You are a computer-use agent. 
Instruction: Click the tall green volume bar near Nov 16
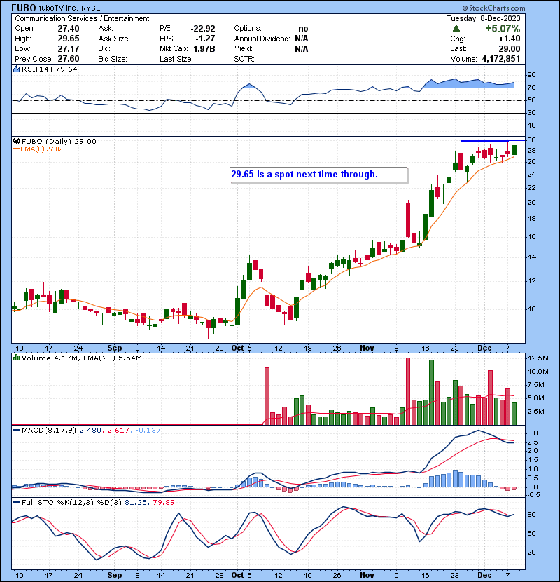pos(431,393)
